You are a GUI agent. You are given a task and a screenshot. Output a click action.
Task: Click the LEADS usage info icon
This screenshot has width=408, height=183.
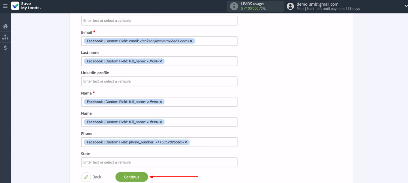[234, 6]
